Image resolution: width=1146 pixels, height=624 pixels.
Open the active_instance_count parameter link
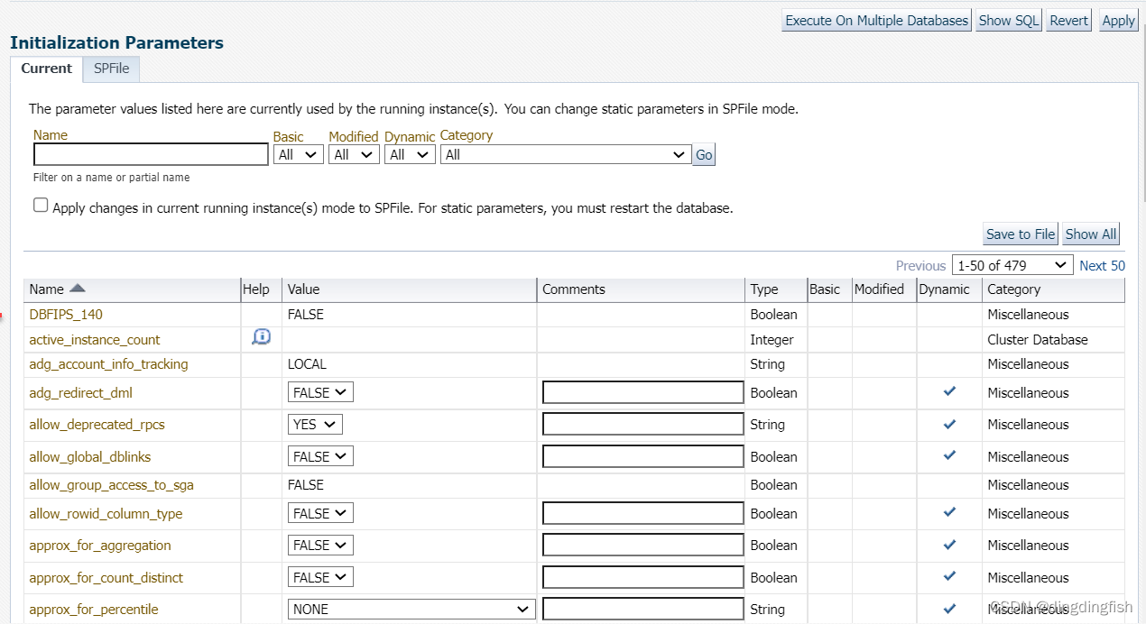click(x=95, y=339)
